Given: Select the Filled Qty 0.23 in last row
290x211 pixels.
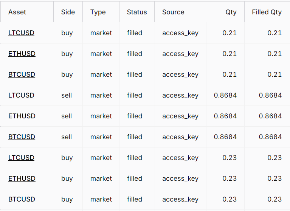Looking at the screenshot, I should pos(274,199).
